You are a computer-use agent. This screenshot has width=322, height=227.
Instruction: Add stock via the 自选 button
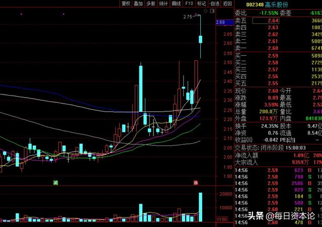(214, 4)
